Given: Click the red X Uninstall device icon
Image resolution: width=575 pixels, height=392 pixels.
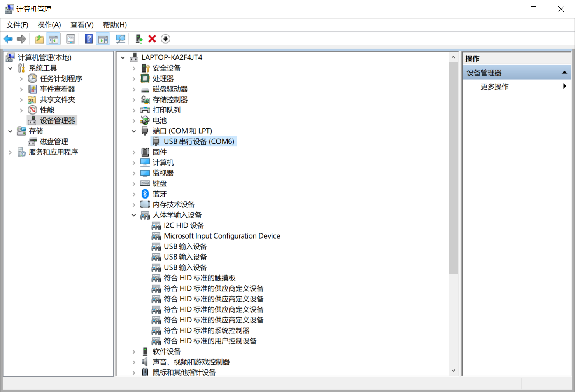Looking at the screenshot, I should pos(152,39).
